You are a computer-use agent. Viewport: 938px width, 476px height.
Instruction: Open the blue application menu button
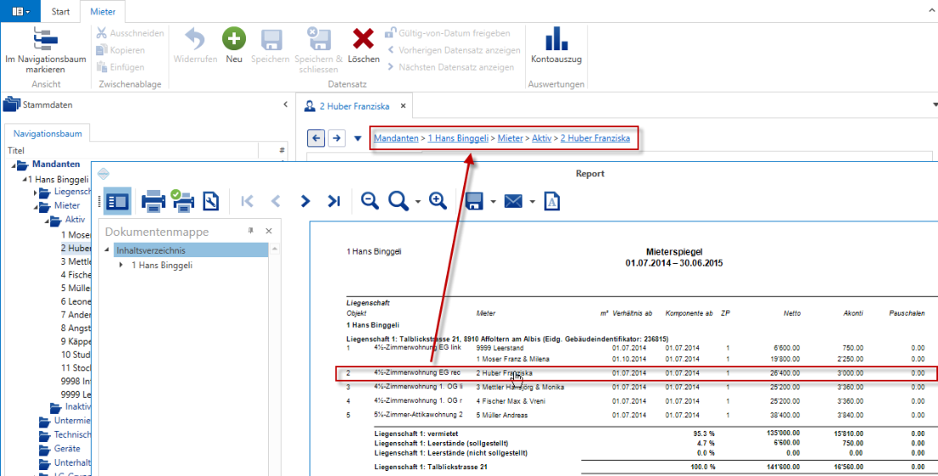pyautogui.click(x=20, y=11)
